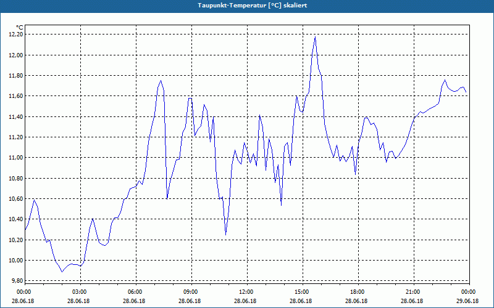Select the 03:00 time axis label
Image resolution: width=494 pixels, height=308 pixels.
(x=80, y=291)
